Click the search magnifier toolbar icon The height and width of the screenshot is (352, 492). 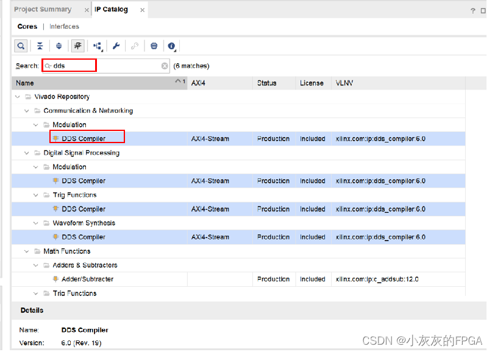click(21, 46)
